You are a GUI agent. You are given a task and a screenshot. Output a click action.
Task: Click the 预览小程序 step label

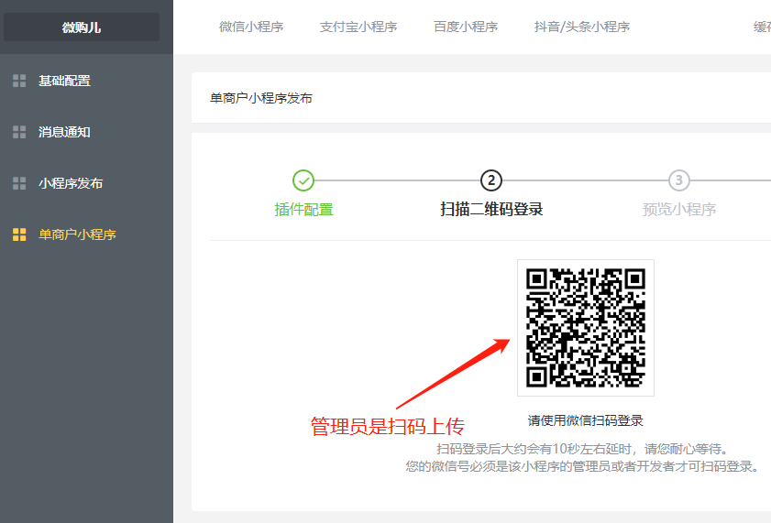click(679, 210)
